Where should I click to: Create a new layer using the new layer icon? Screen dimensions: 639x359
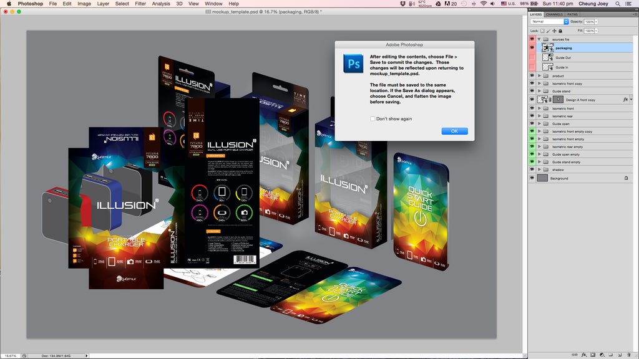coord(620,354)
